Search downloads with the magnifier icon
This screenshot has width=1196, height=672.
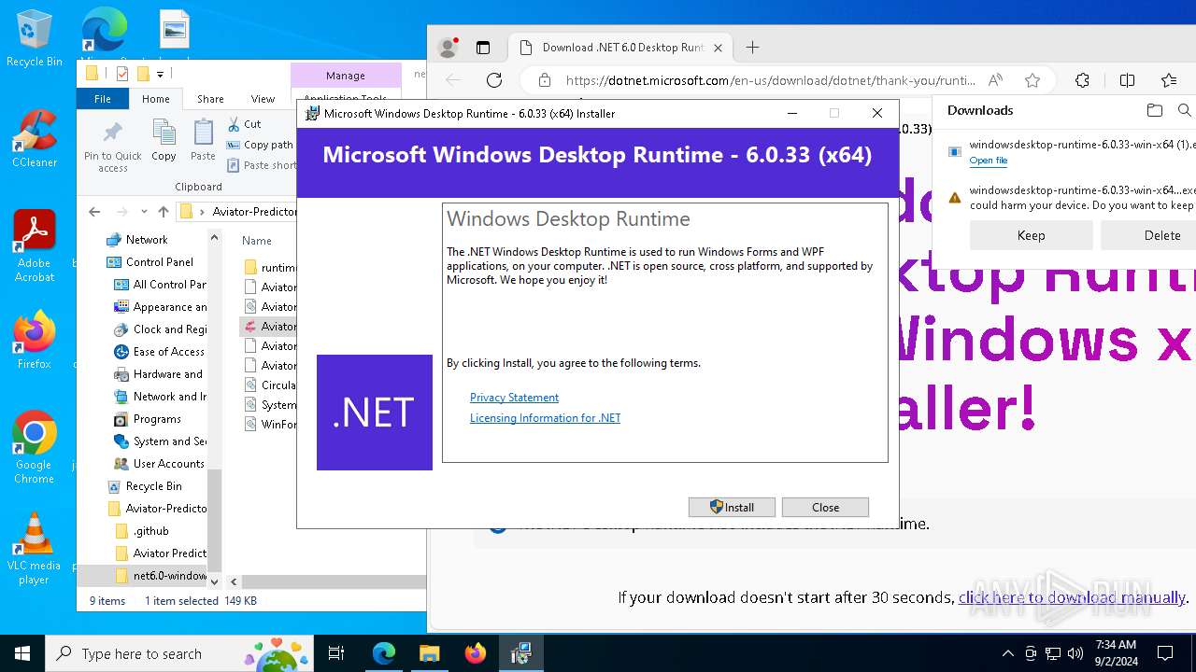pyautogui.click(x=1185, y=110)
